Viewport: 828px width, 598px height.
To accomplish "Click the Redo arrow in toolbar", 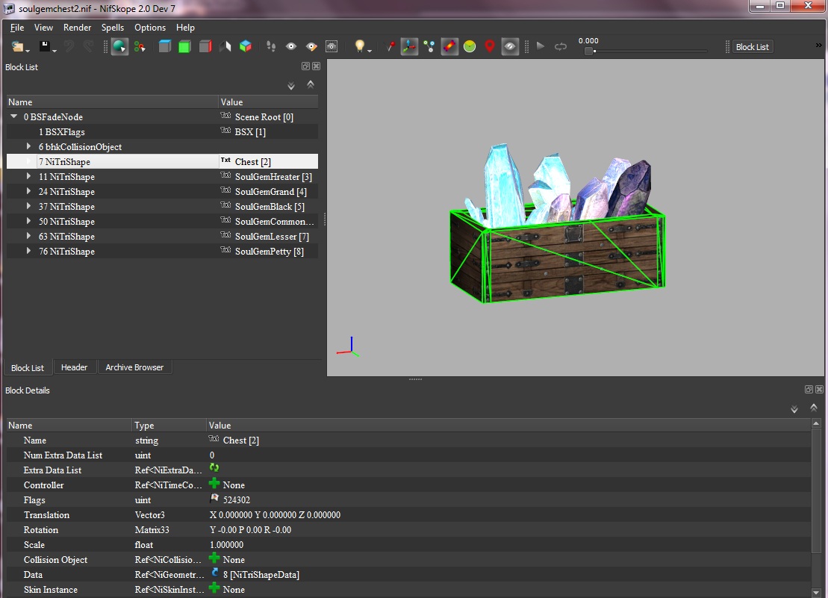I will click(88, 47).
